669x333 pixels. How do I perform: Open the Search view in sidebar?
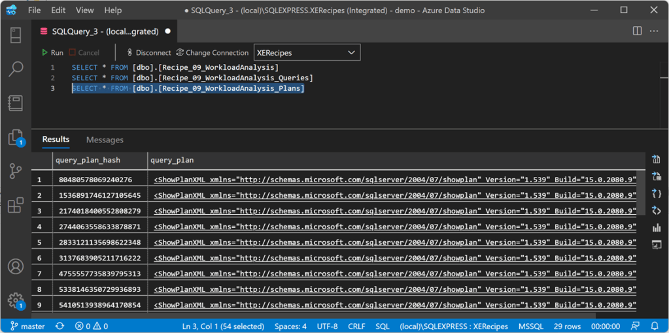[16, 69]
